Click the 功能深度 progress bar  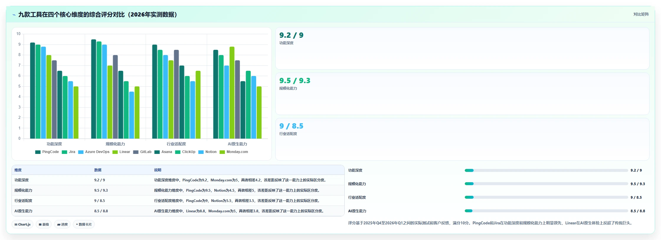(x=546, y=170)
